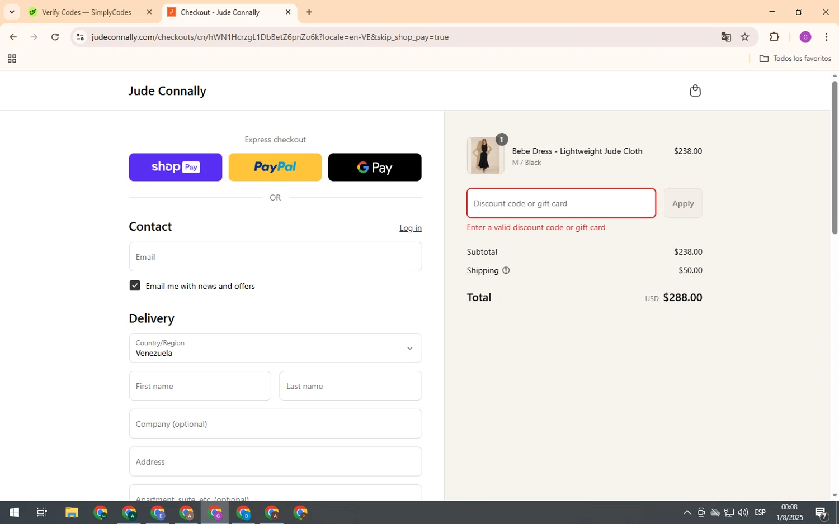Open a new browser tab
The width and height of the screenshot is (839, 524).
[309, 12]
